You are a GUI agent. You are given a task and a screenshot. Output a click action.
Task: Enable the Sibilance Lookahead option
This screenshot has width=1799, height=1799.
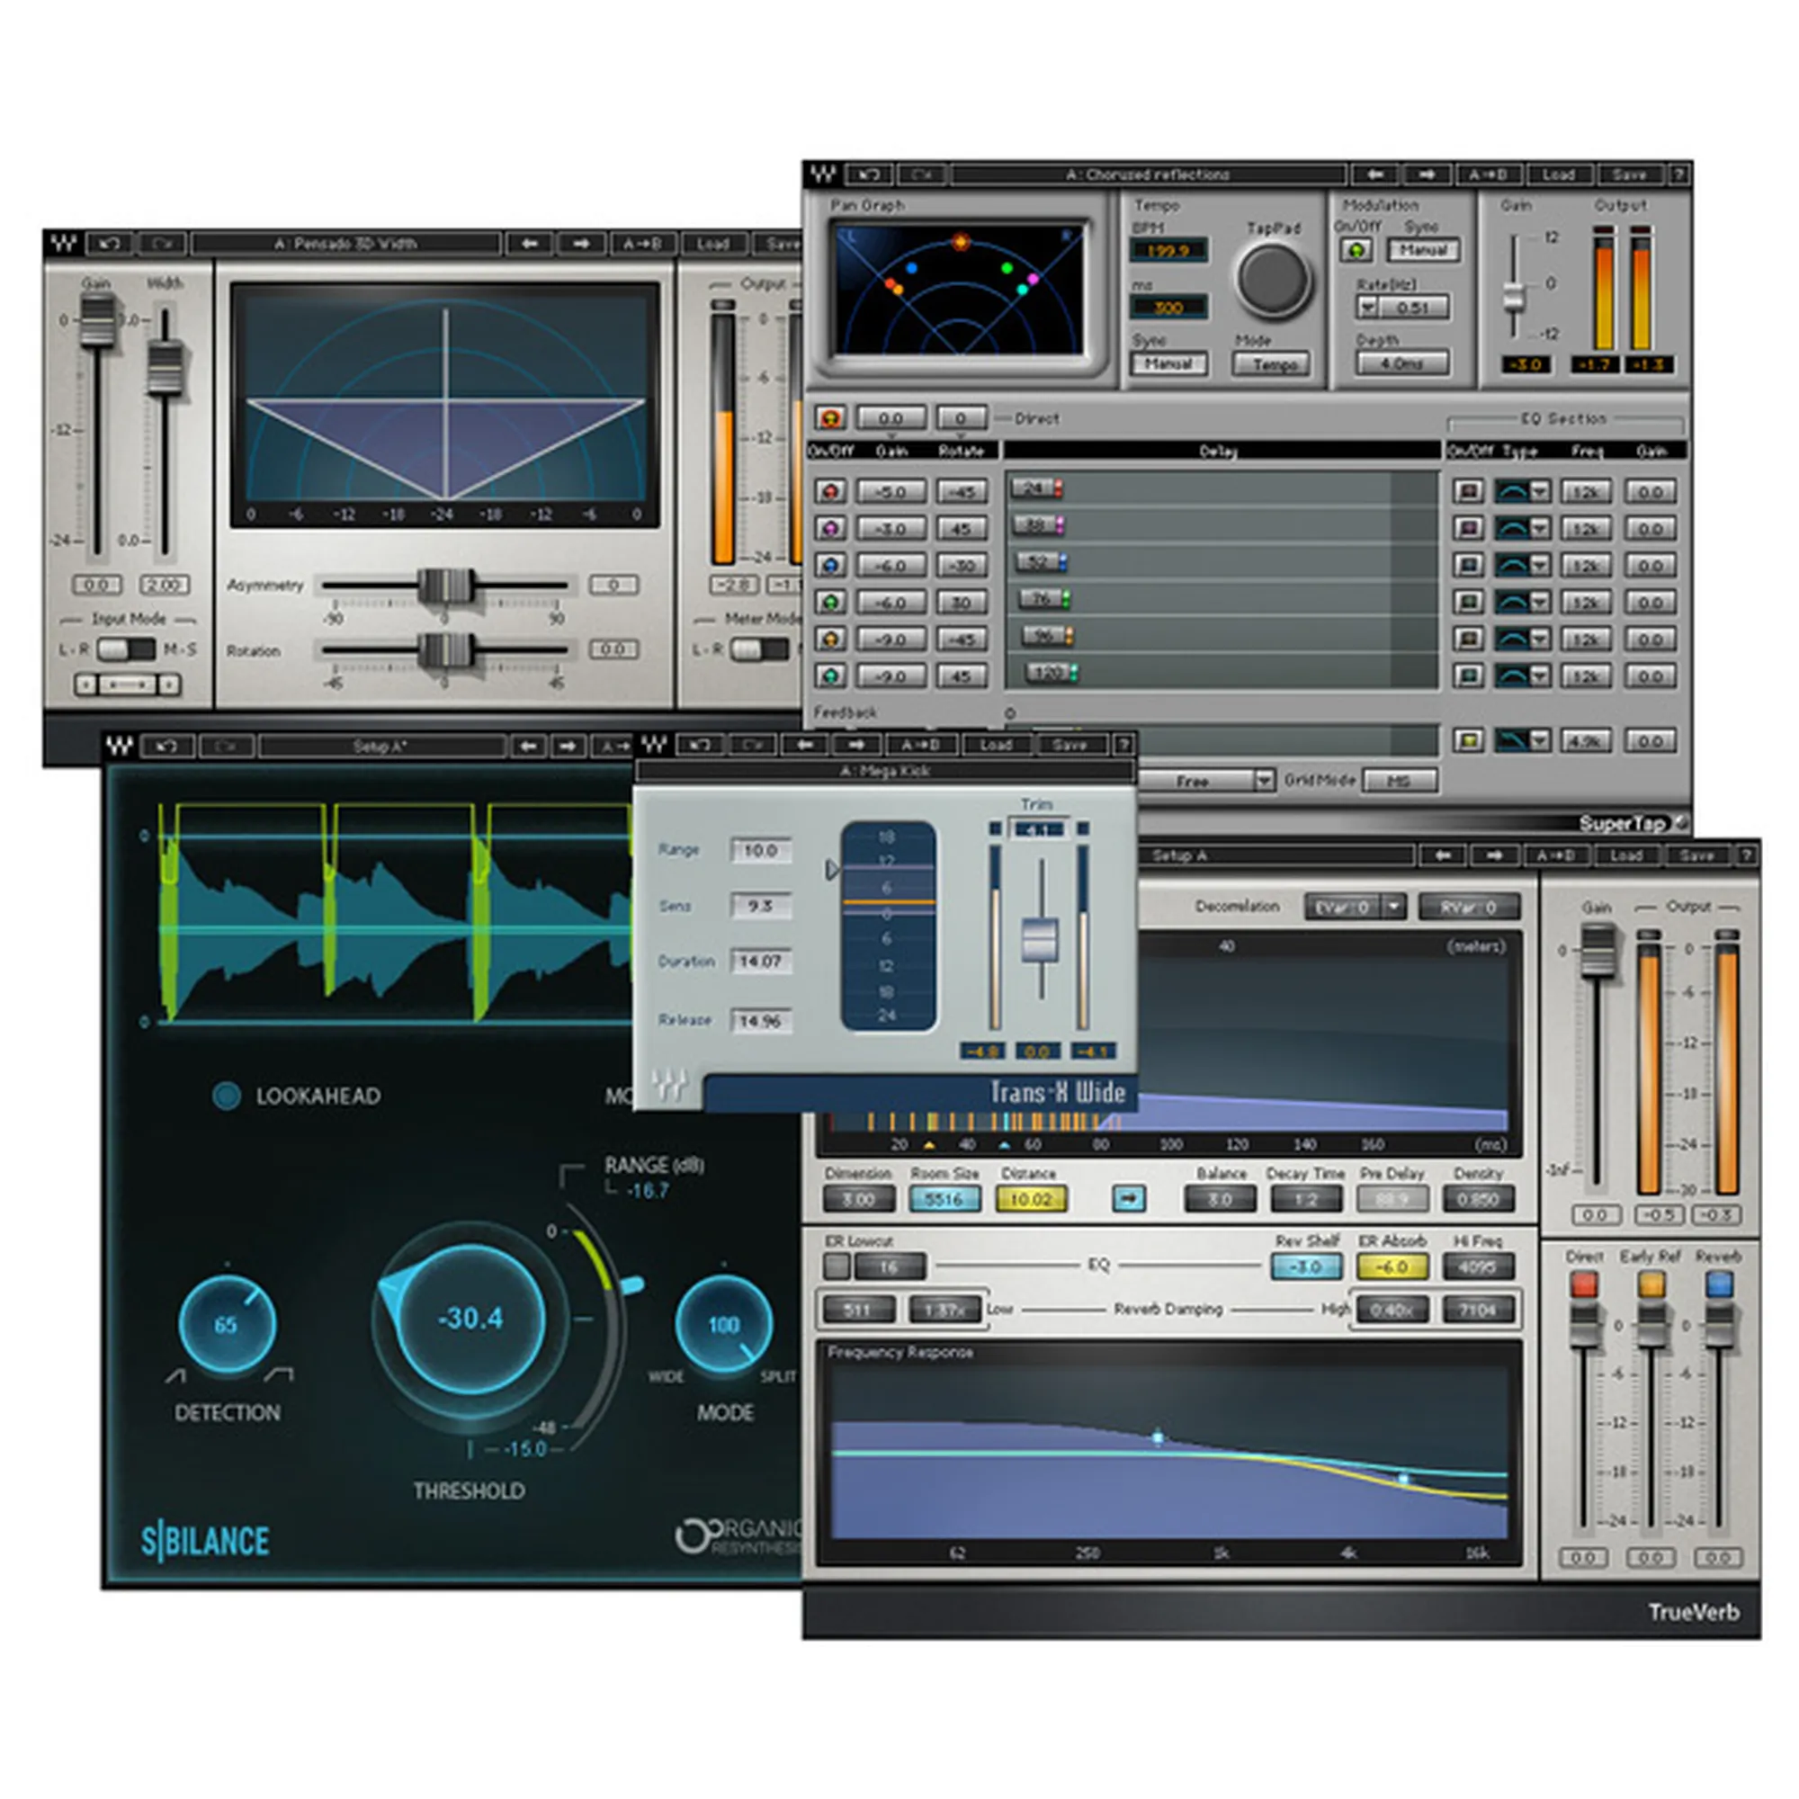point(227,1096)
